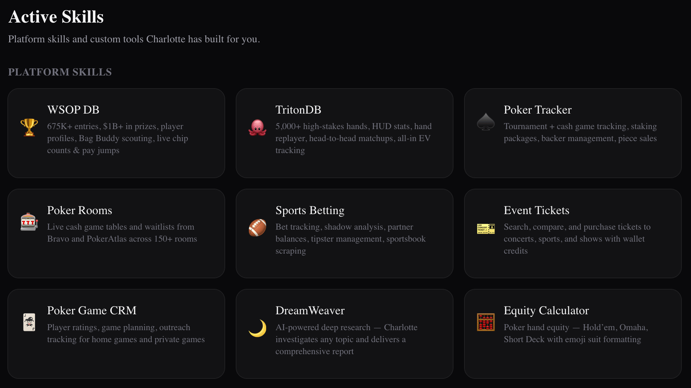Click the ticket icon for Event Tickets

[x=486, y=229]
